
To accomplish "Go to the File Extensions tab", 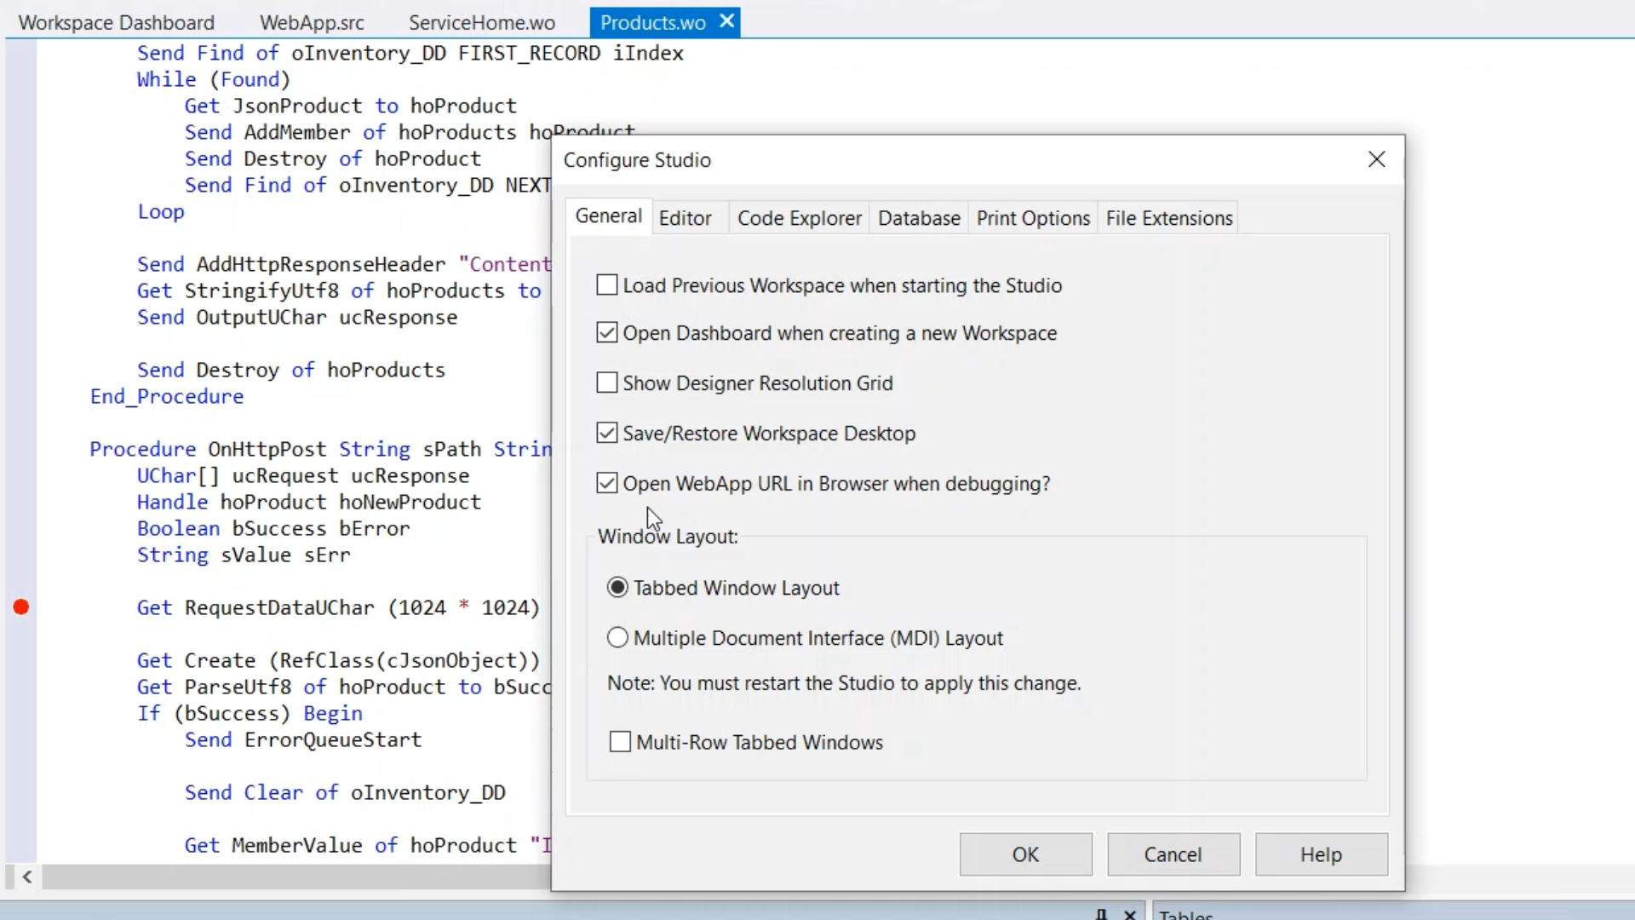I will [1168, 218].
